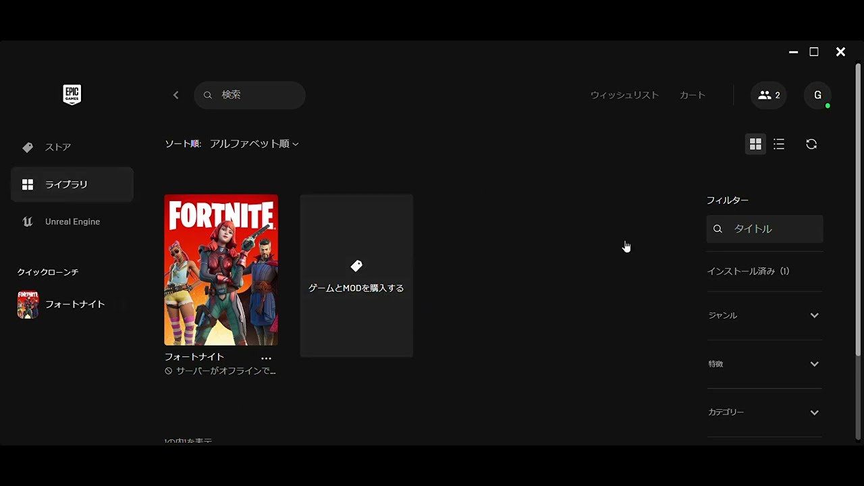Screen dimensions: 864x486
Task: Open ストア in the sidebar
Action: (x=72, y=147)
